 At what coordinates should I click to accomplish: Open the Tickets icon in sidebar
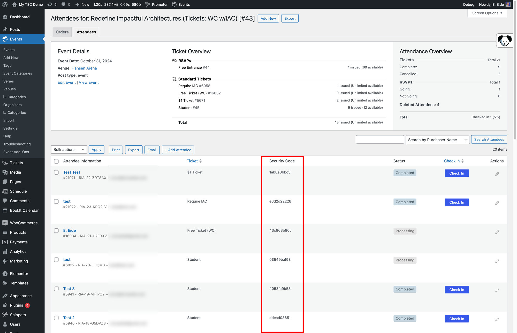point(5,163)
